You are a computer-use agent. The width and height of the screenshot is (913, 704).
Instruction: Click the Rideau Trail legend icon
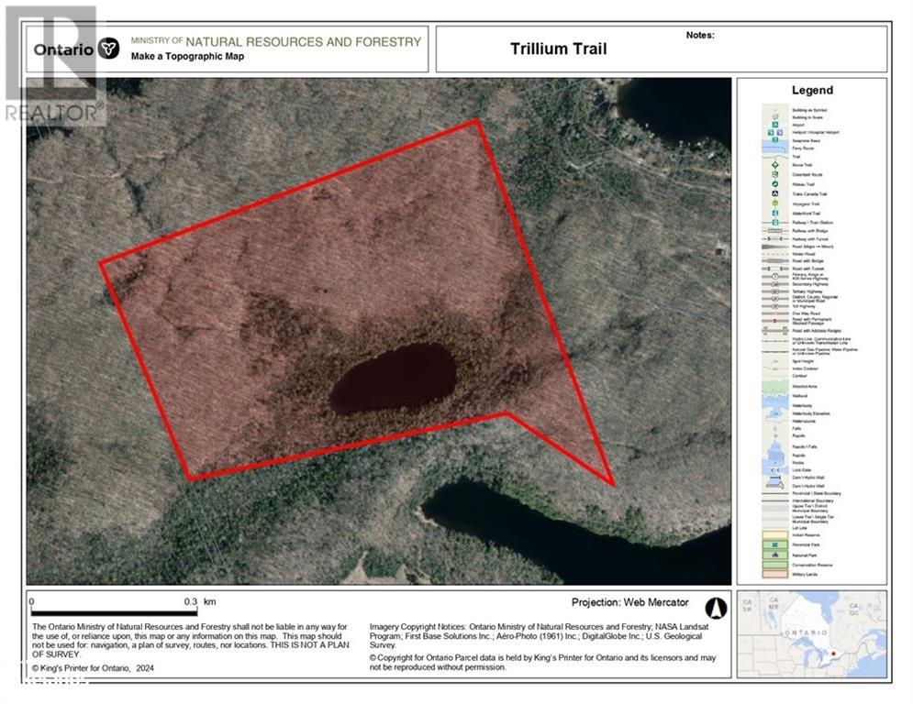[x=775, y=184]
